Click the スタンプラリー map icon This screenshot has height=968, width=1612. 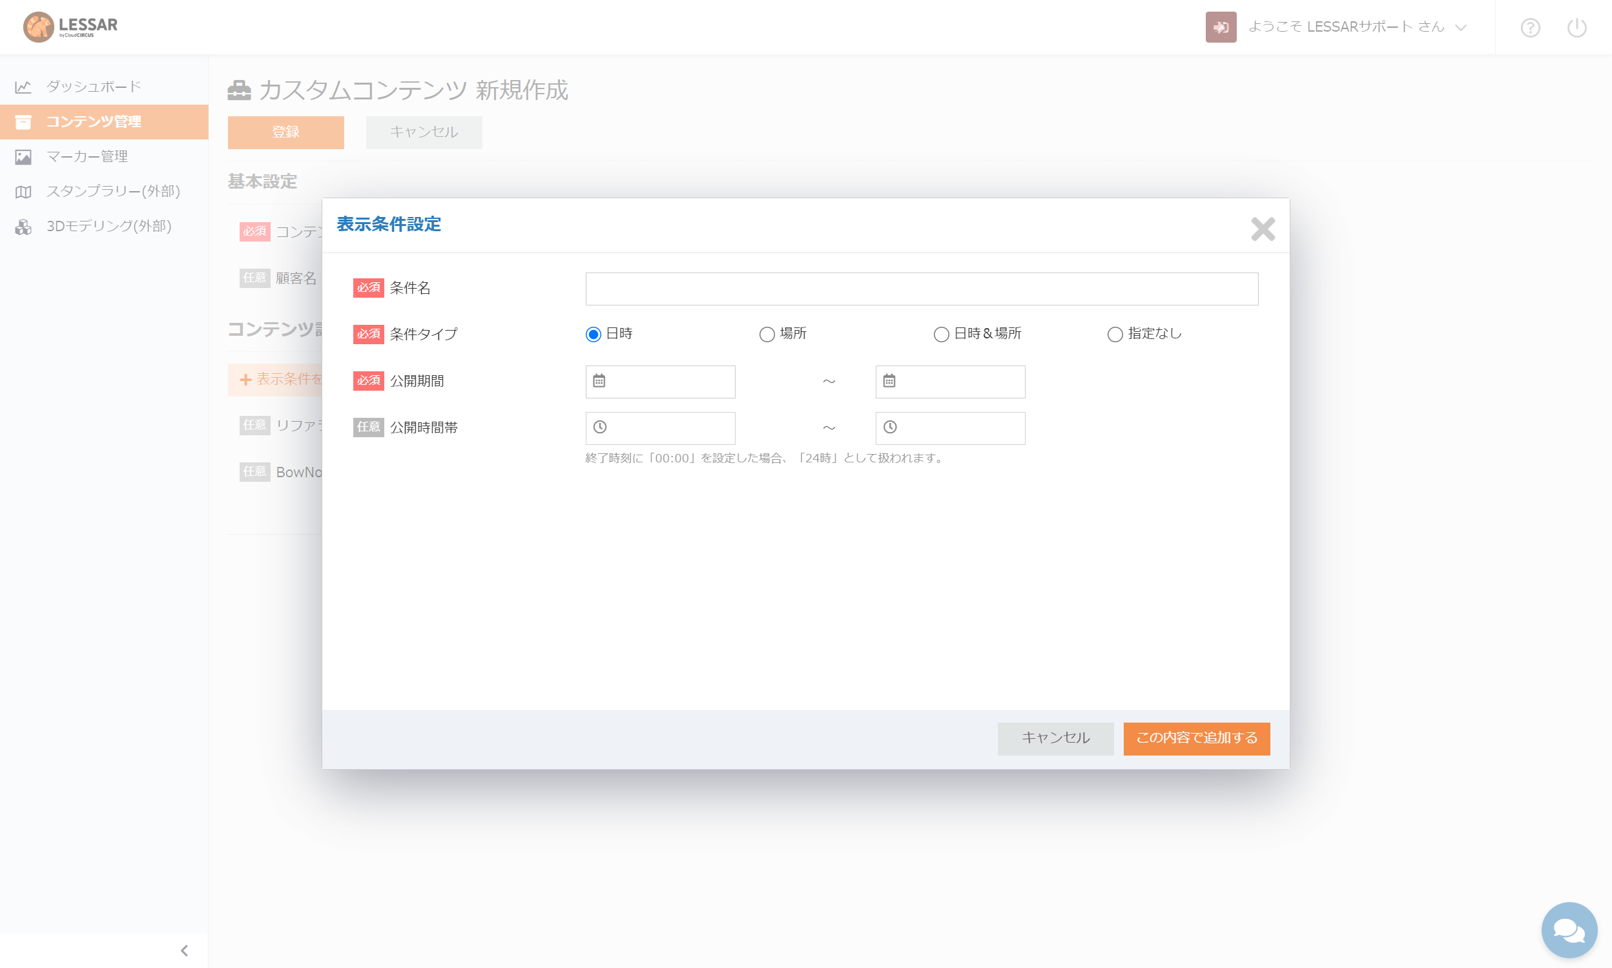[23, 192]
